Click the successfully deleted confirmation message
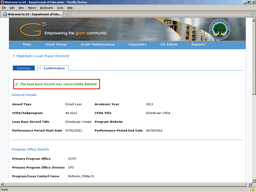This screenshot has height=192, width=256. 59,84
